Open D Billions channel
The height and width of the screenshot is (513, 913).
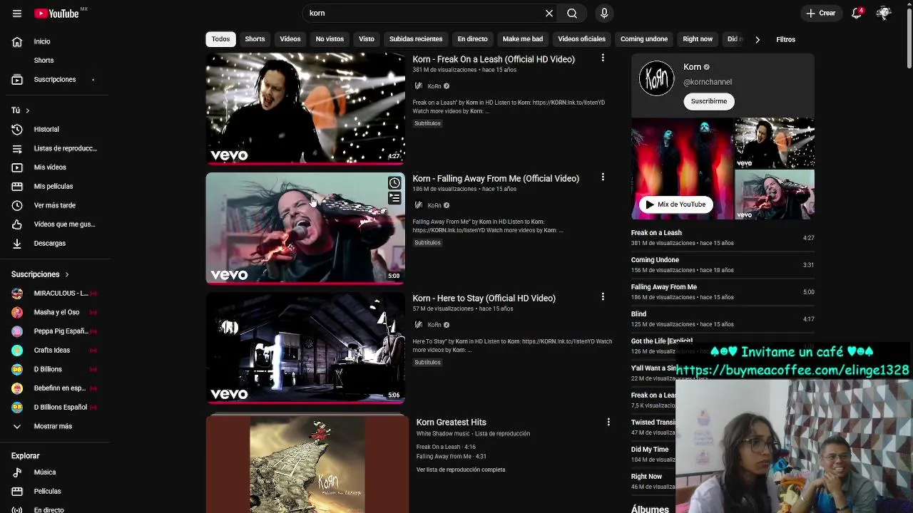click(x=54, y=369)
